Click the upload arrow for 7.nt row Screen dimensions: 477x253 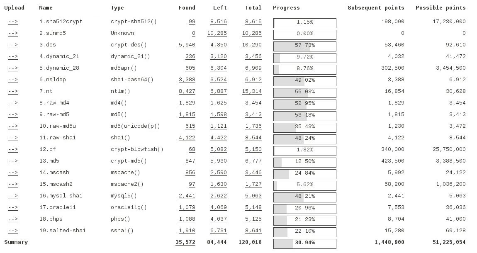click(13, 91)
